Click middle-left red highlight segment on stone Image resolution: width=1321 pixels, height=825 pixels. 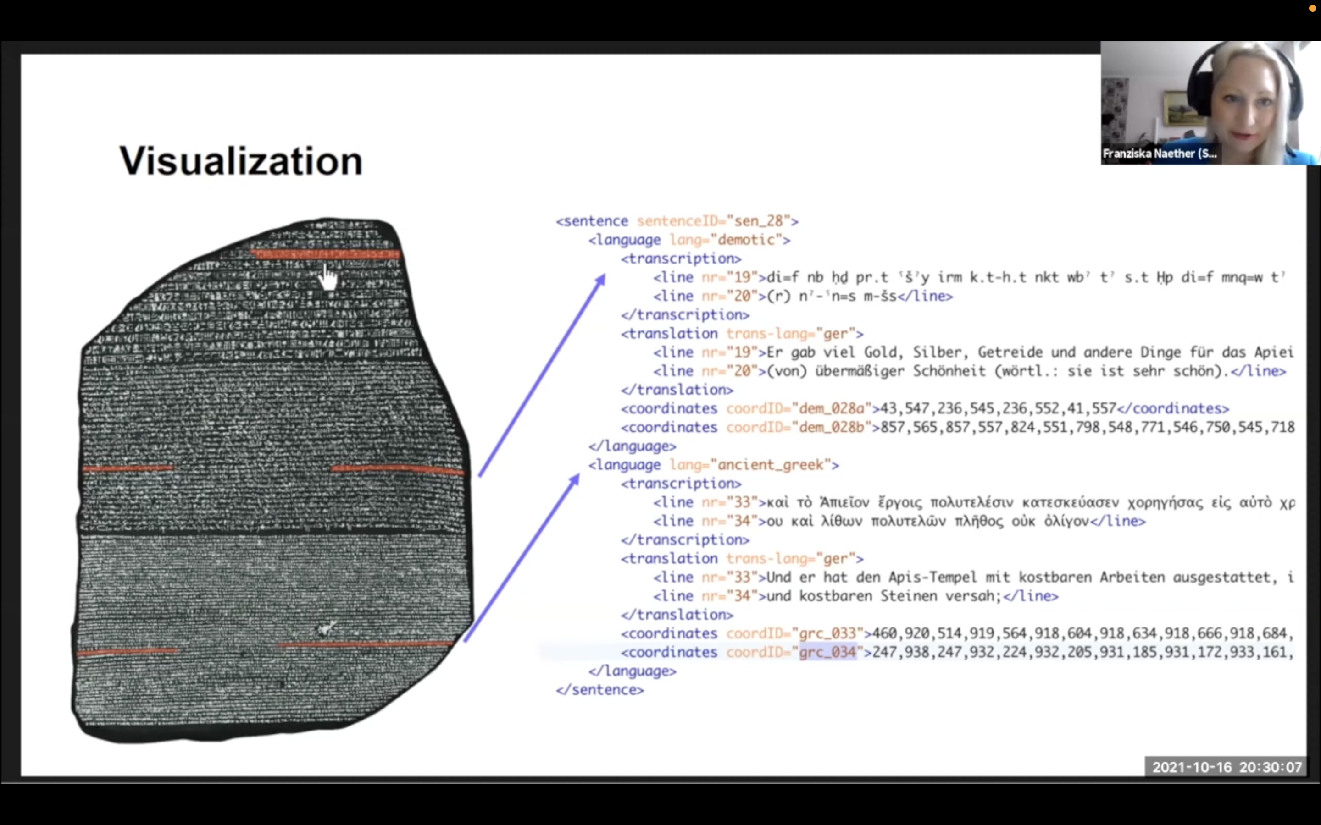click(x=128, y=468)
